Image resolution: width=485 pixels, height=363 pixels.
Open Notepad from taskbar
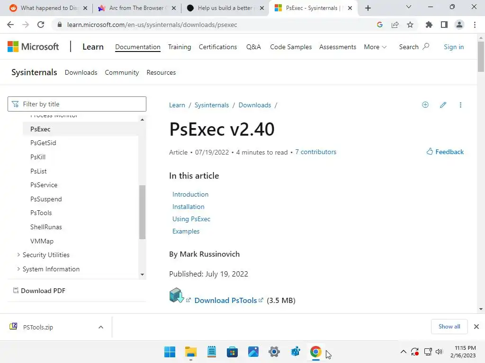click(212, 352)
